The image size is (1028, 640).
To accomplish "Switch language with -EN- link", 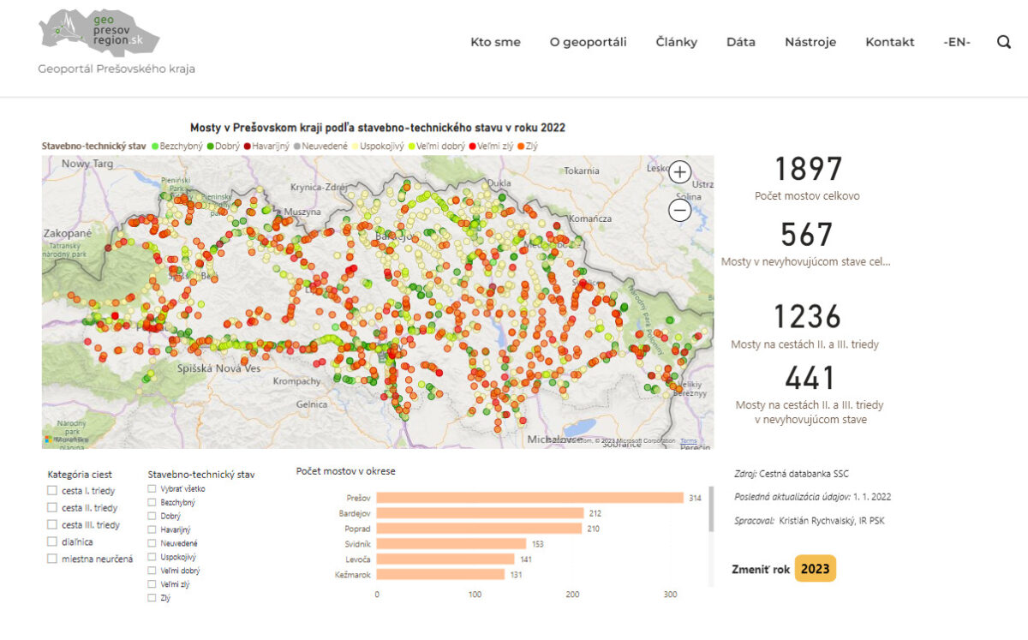I will click(x=957, y=42).
